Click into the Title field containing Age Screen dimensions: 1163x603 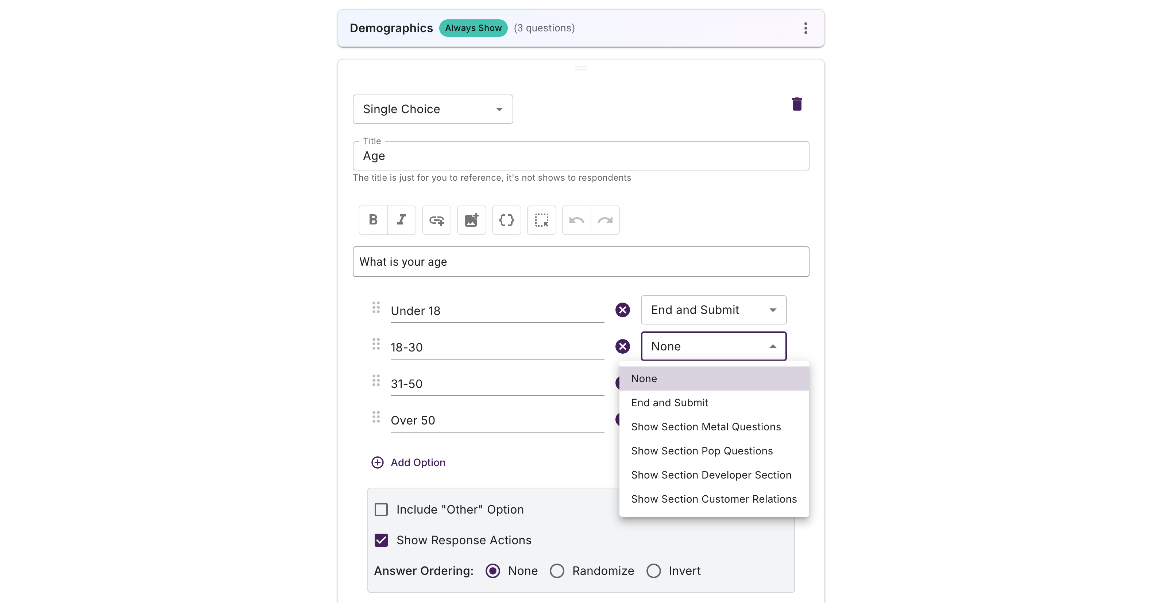pos(581,156)
